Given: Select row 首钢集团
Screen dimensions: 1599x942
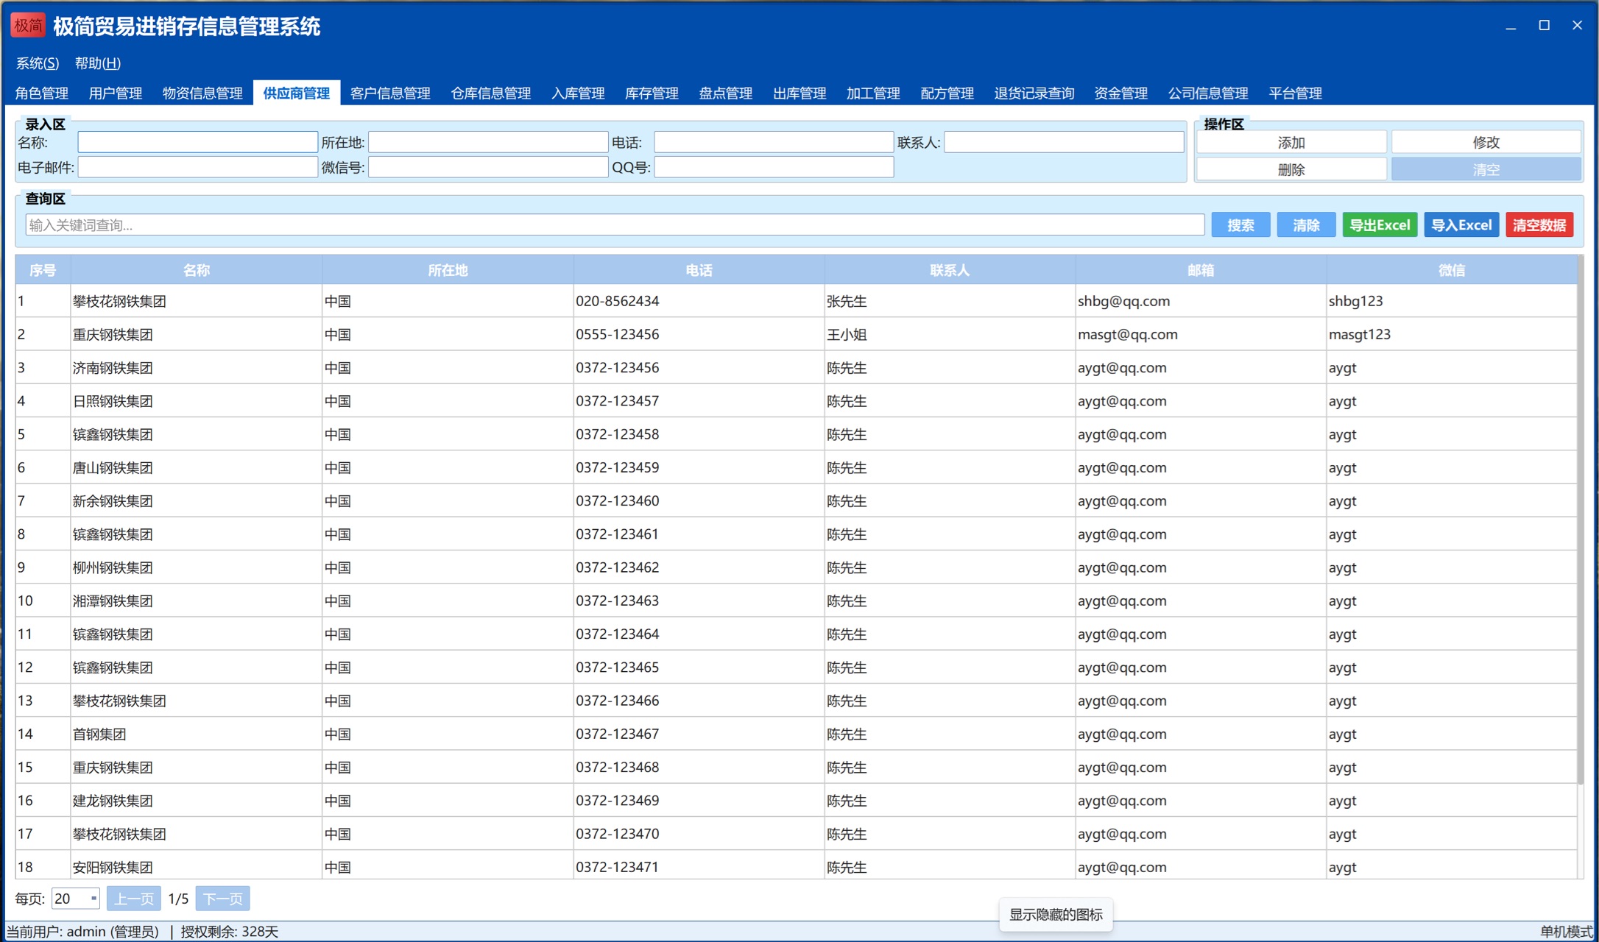Looking at the screenshot, I should 796,734.
